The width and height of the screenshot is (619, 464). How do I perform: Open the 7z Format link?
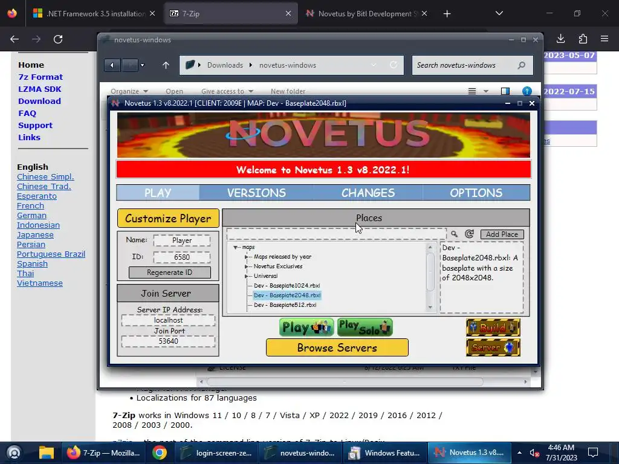point(41,77)
